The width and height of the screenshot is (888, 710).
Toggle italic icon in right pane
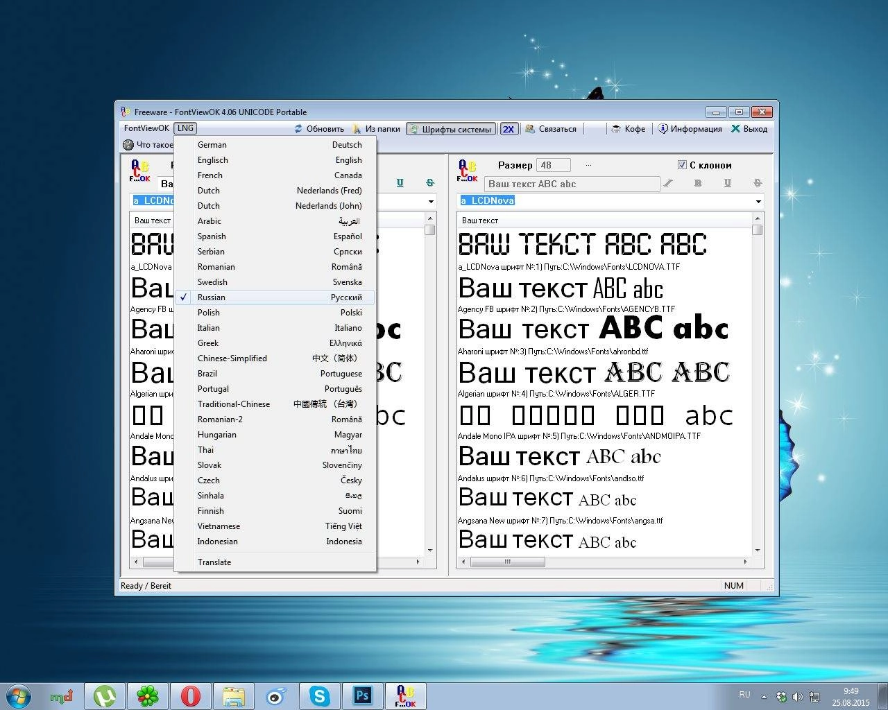[x=668, y=183]
